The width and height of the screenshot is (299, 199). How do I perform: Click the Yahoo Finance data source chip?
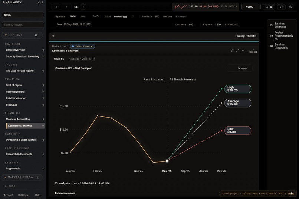[82, 46]
